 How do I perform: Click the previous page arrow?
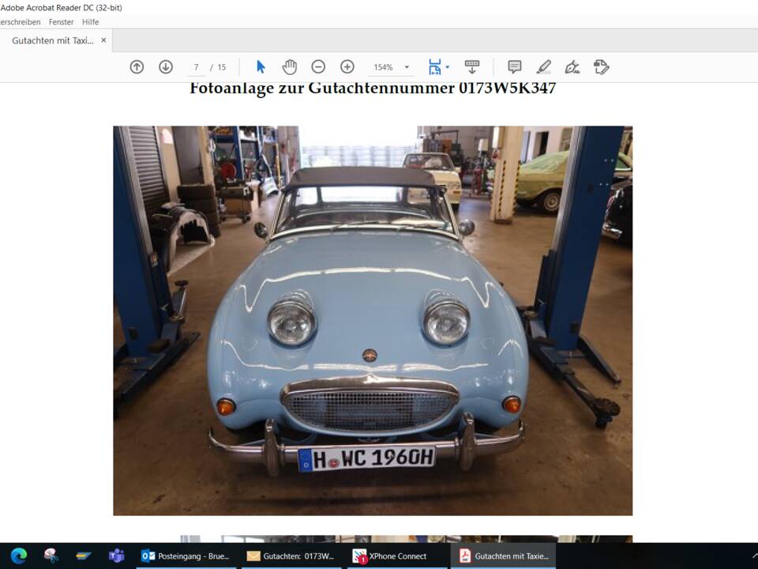click(x=137, y=67)
